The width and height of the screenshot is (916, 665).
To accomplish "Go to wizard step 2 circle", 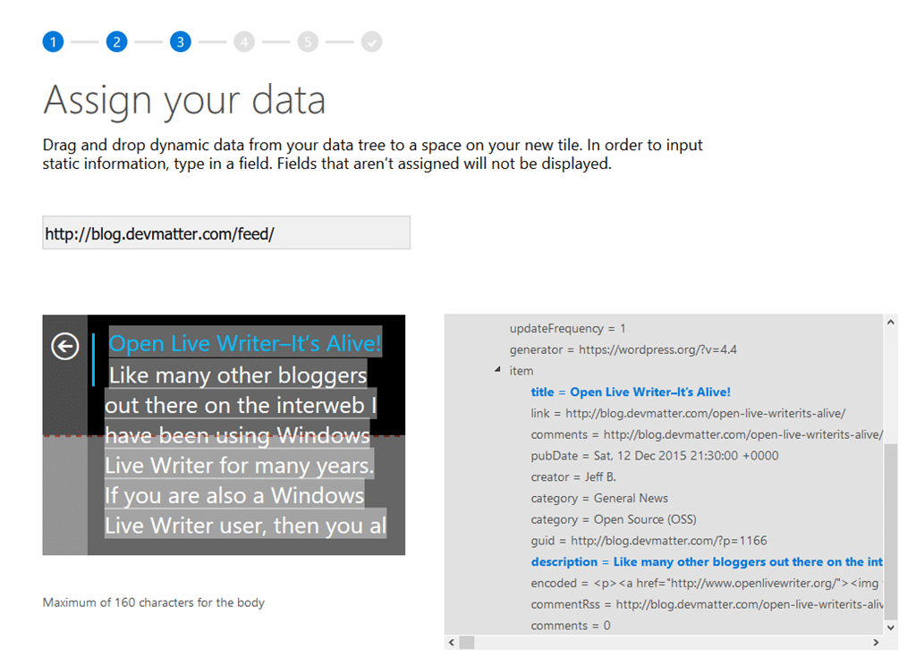I will pyautogui.click(x=116, y=41).
